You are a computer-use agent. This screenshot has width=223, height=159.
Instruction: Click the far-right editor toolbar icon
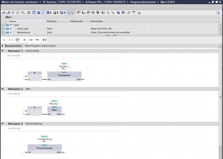pos(218,12)
